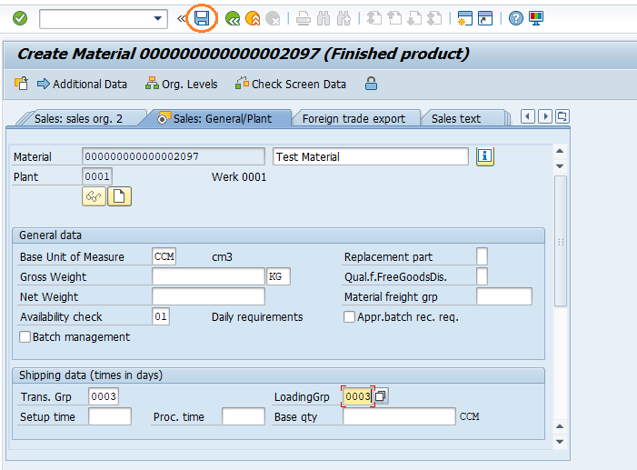Click the orange Exit icon
637x470 pixels.
(x=253, y=19)
